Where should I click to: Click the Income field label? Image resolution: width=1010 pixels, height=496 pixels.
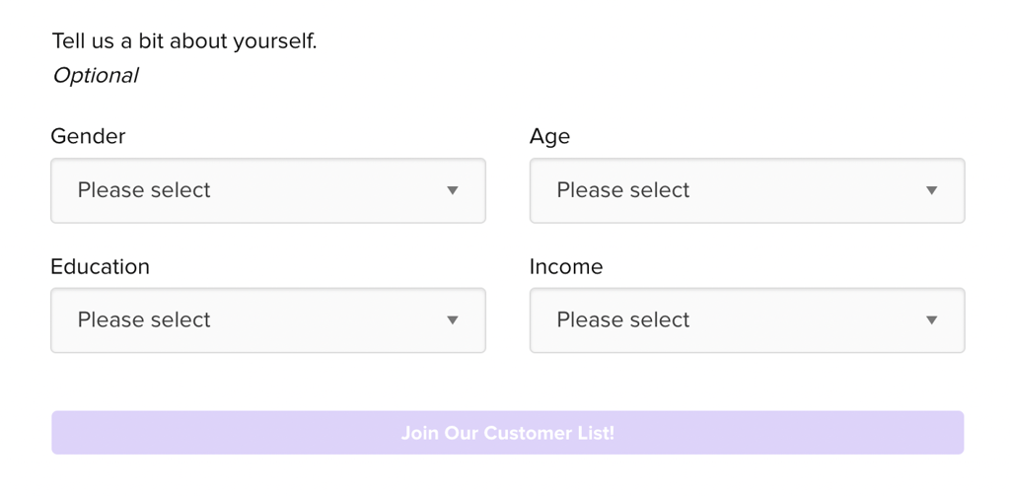(x=566, y=266)
